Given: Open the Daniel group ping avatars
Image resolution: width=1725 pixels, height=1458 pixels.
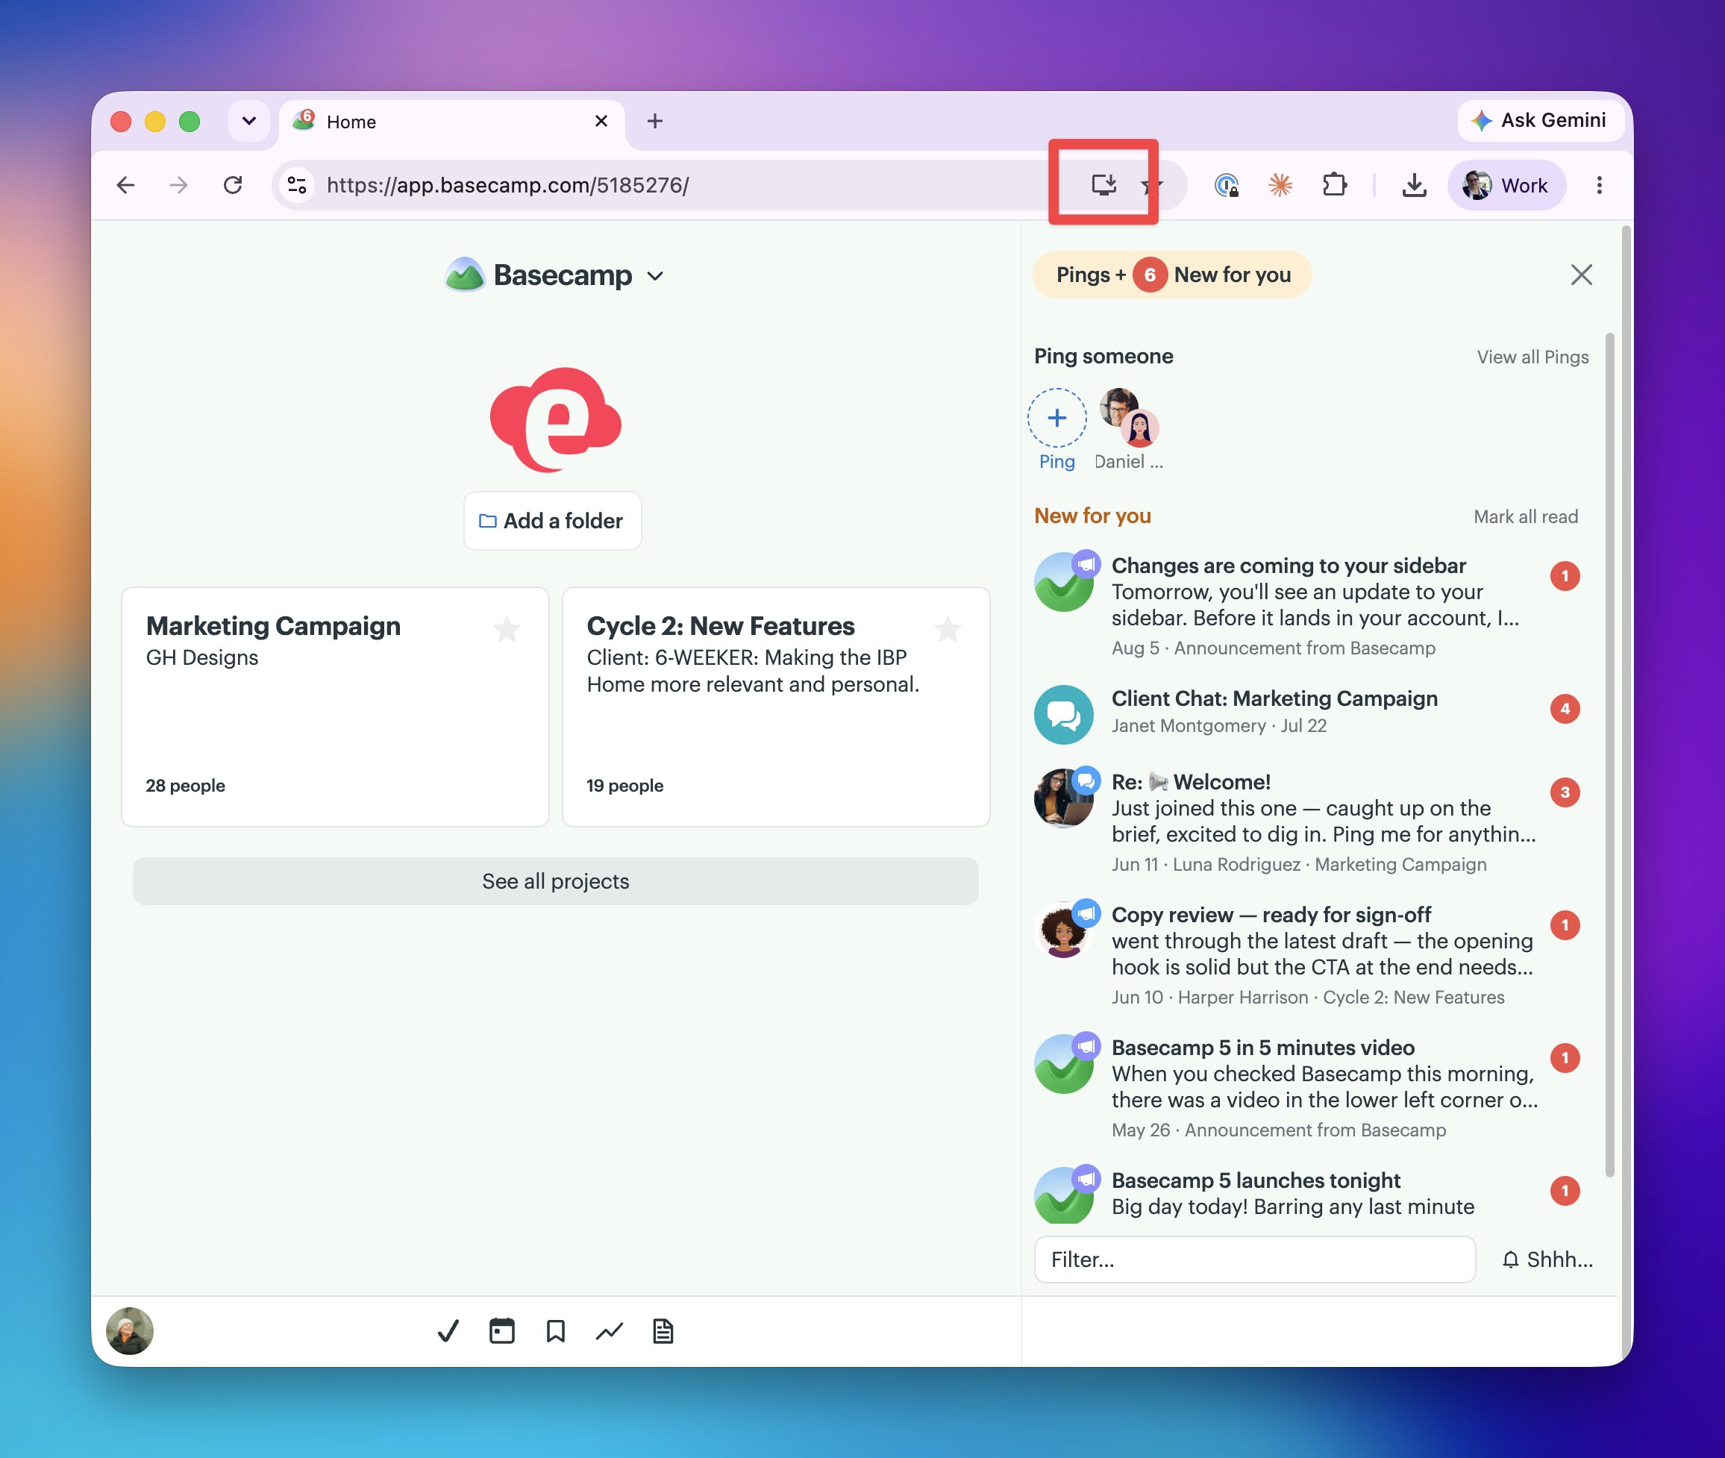Looking at the screenshot, I should pos(1128,419).
